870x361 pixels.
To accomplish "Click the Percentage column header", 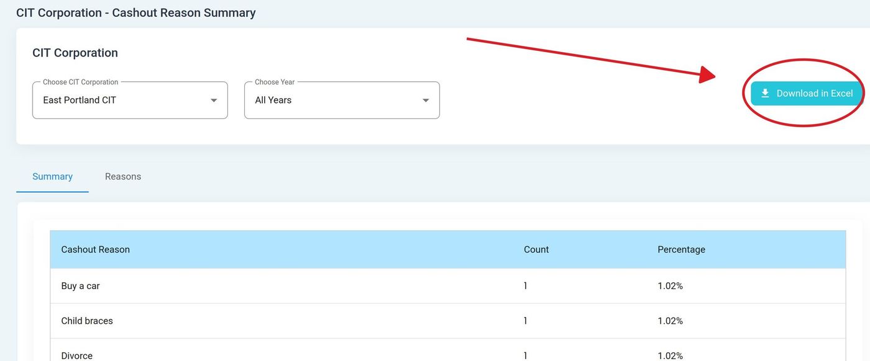I will click(681, 249).
